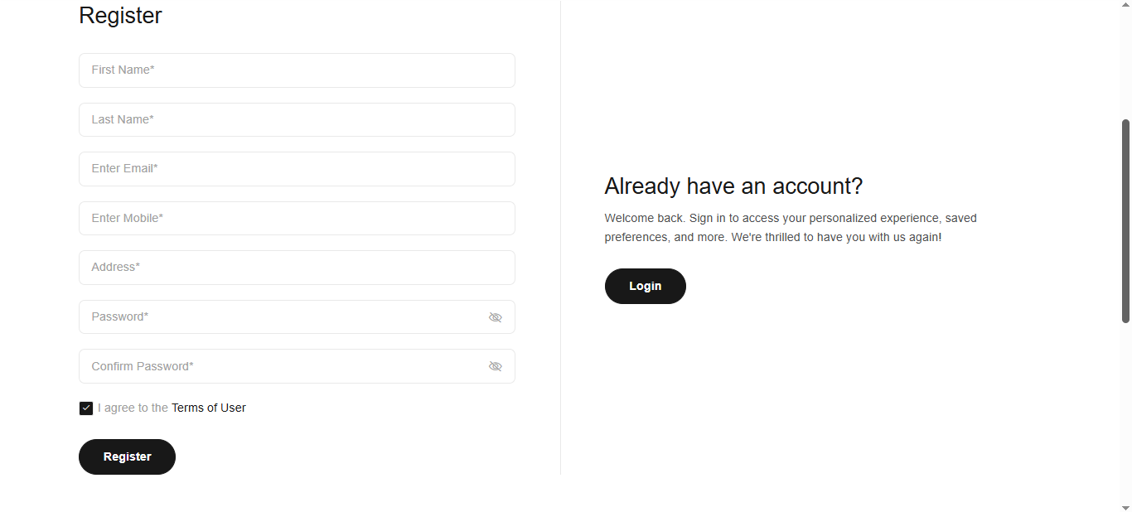Viewport: 1132px width, 512px height.
Task: Click the scrollbar's down arrow
Action: [1125, 506]
